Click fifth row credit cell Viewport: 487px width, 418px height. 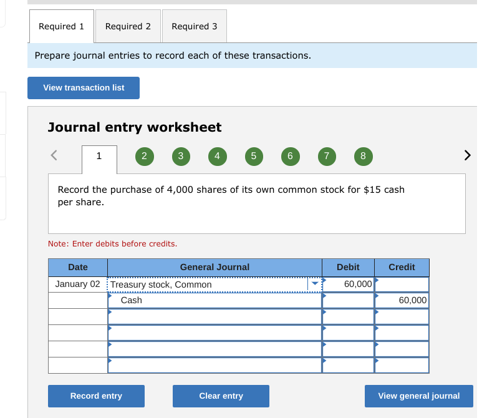pyautogui.click(x=402, y=349)
